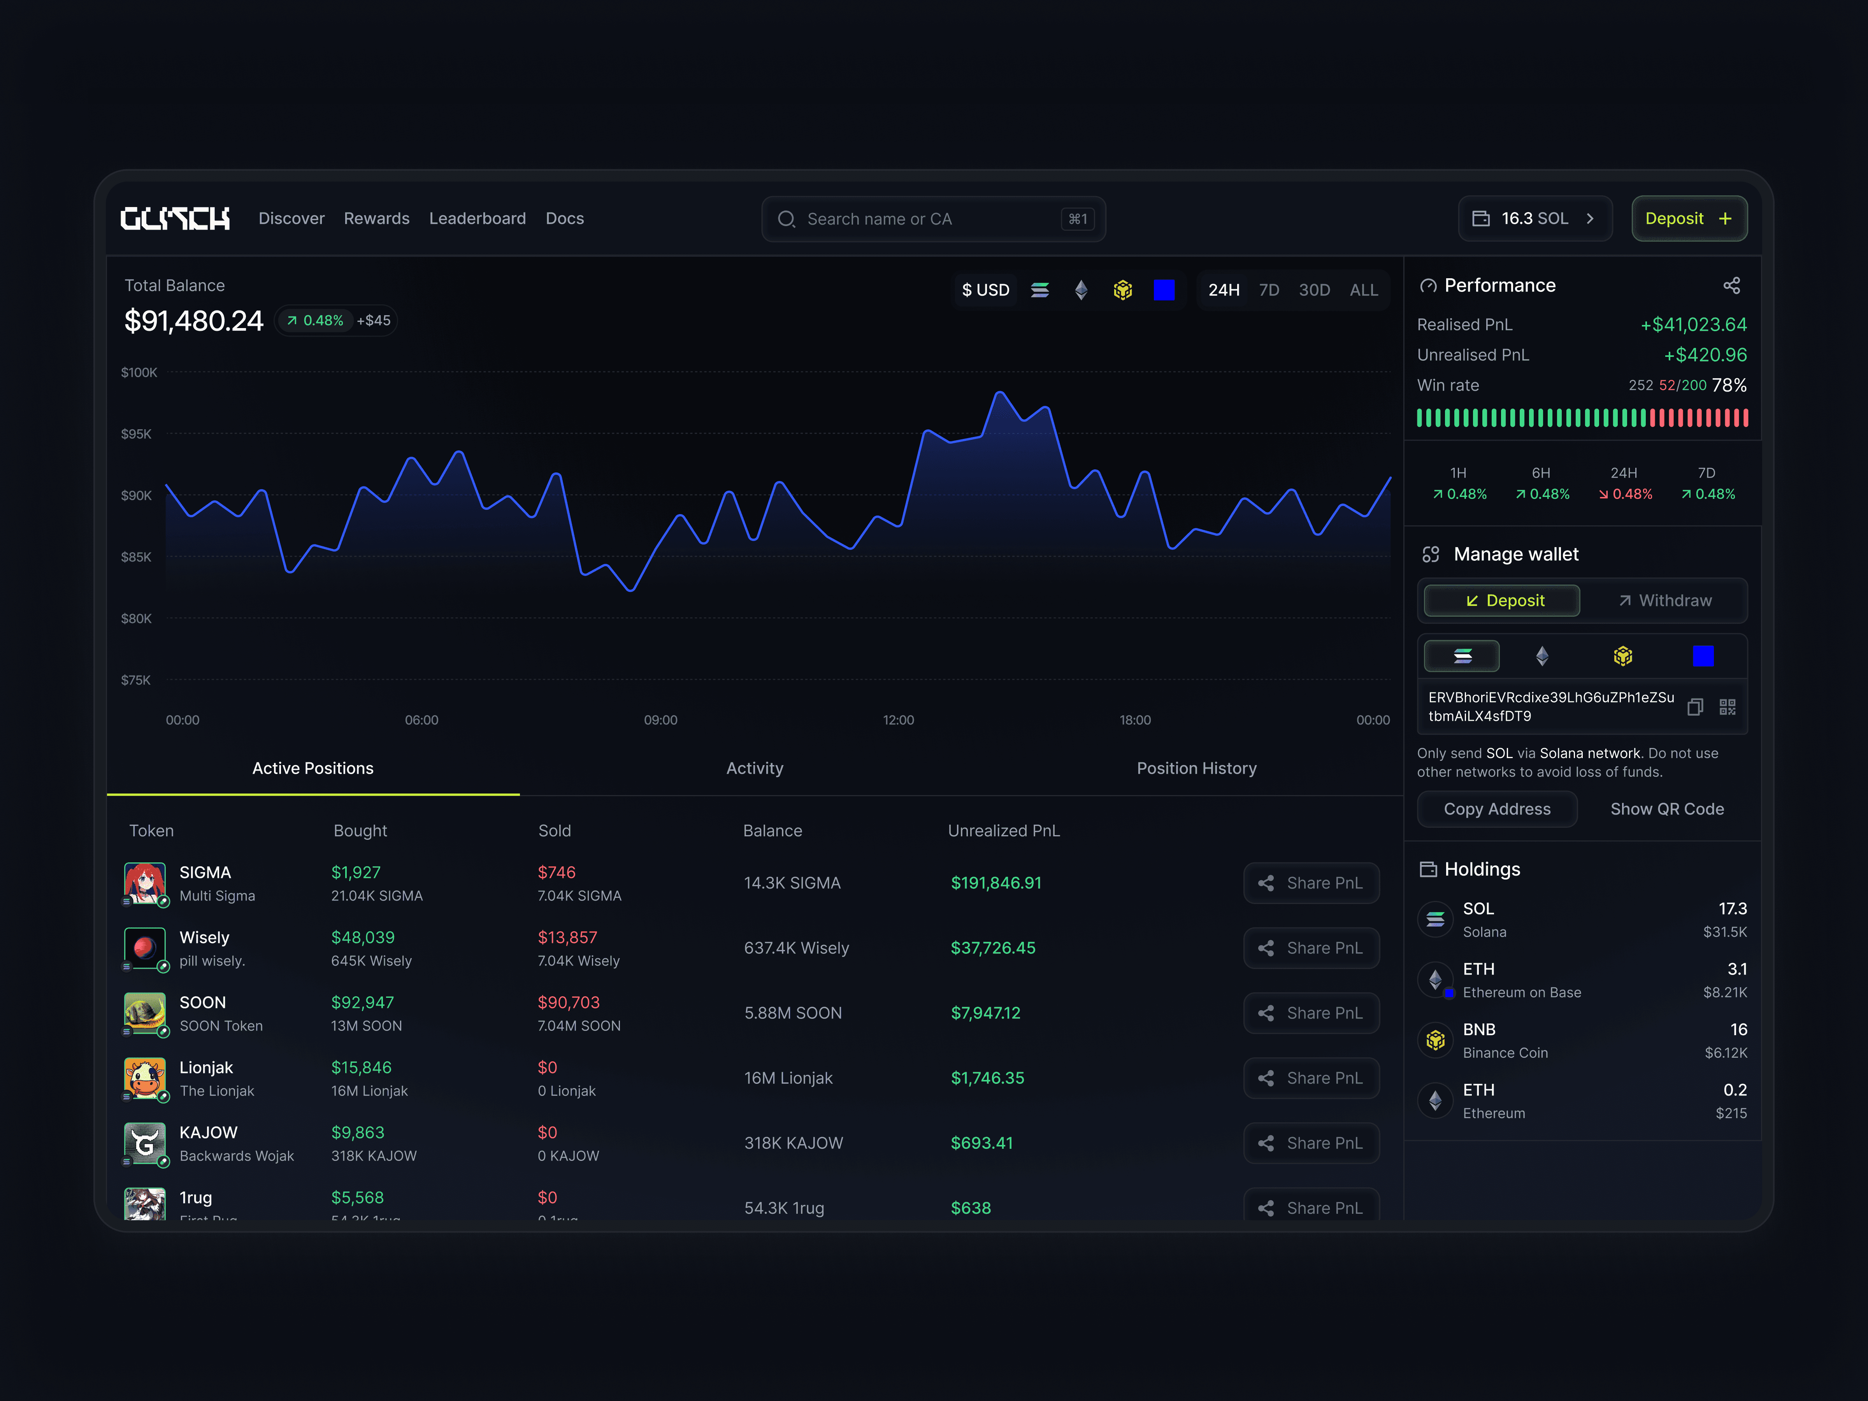Image resolution: width=1868 pixels, height=1401 pixels.
Task: Click the QR code icon beside address
Action: [1727, 707]
